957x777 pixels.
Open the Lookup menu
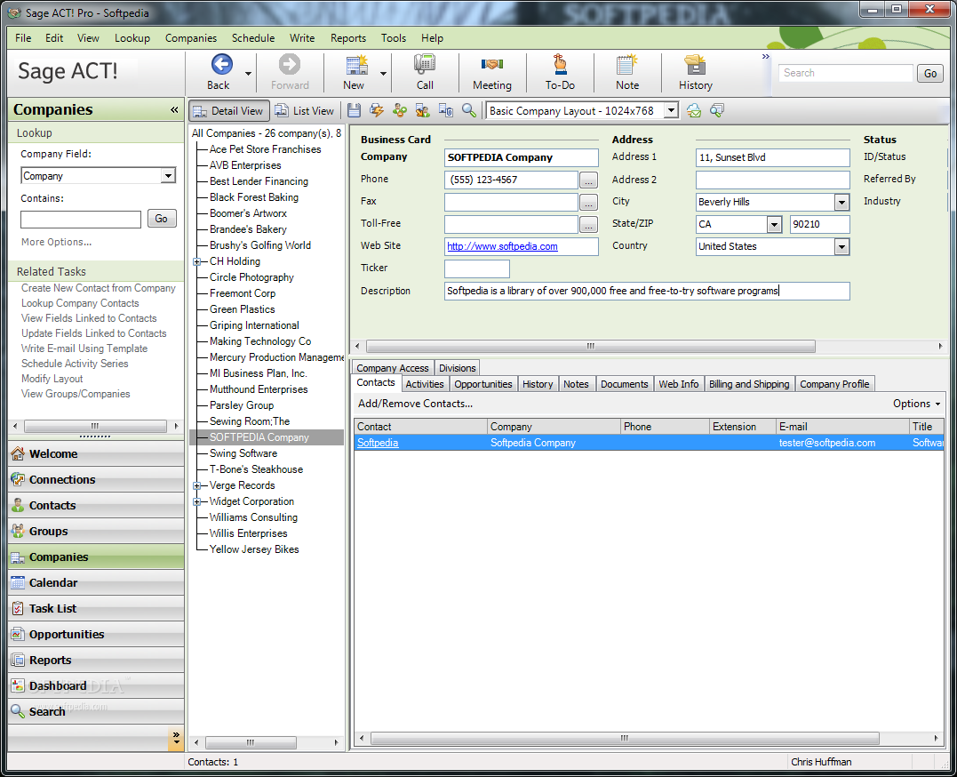(x=132, y=38)
